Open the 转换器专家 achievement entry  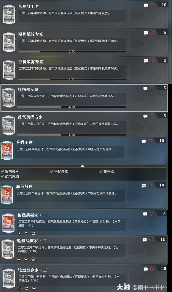pyautogui.click(x=84, y=98)
